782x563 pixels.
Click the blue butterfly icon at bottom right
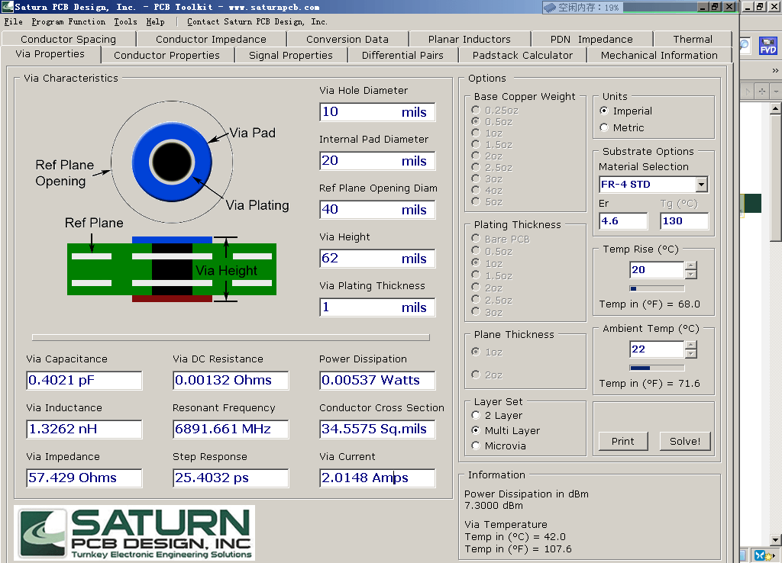[760, 555]
